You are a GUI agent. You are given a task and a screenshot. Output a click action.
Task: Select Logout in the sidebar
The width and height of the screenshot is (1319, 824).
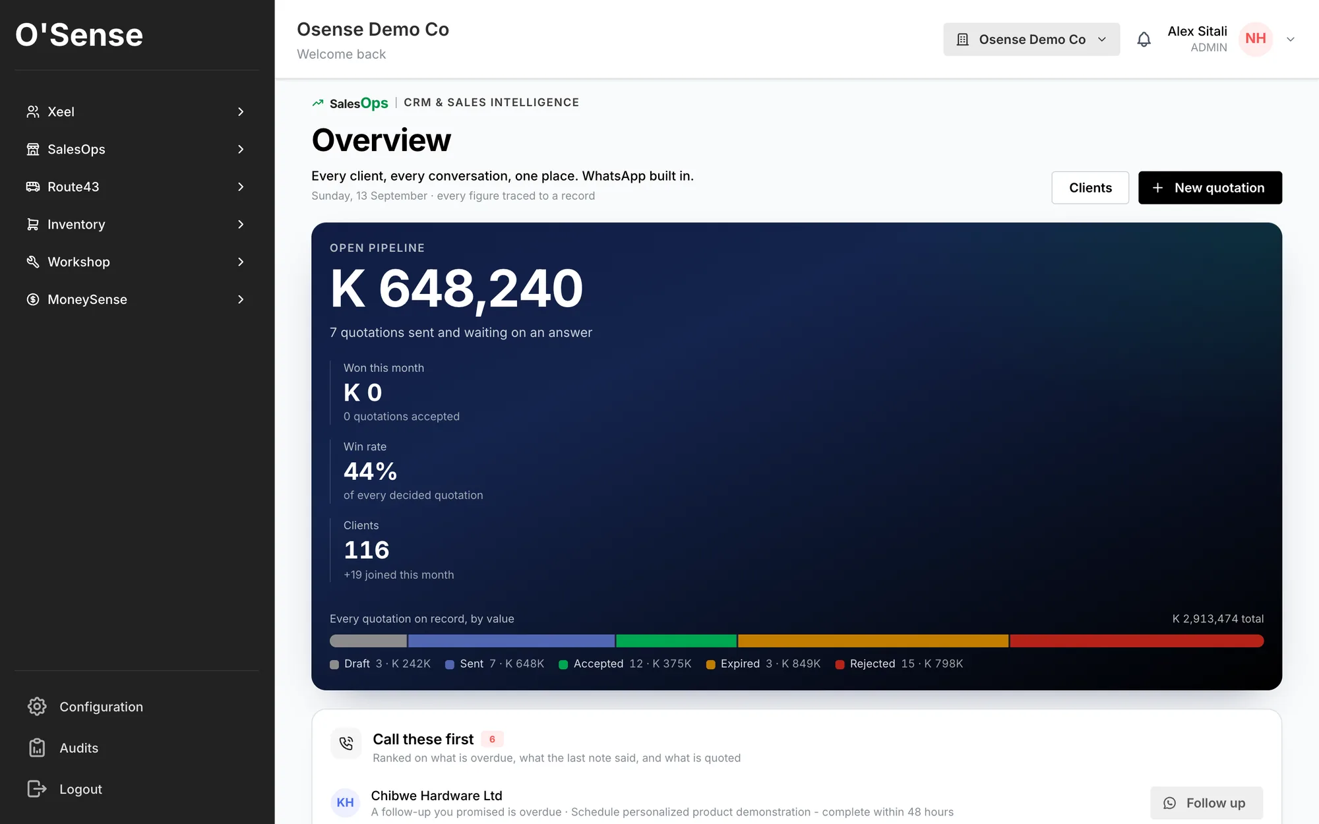click(x=80, y=789)
